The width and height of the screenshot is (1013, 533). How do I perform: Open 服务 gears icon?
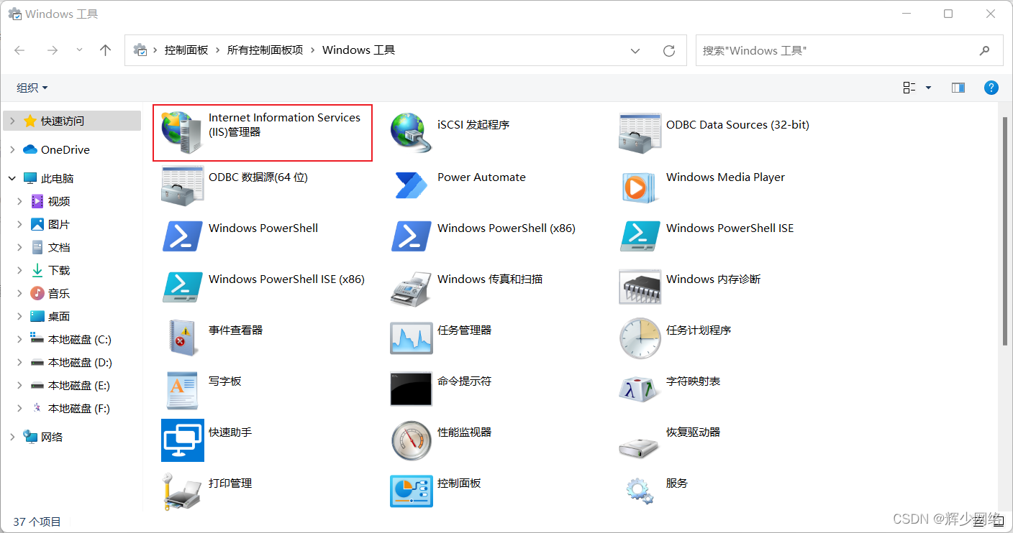pos(639,491)
